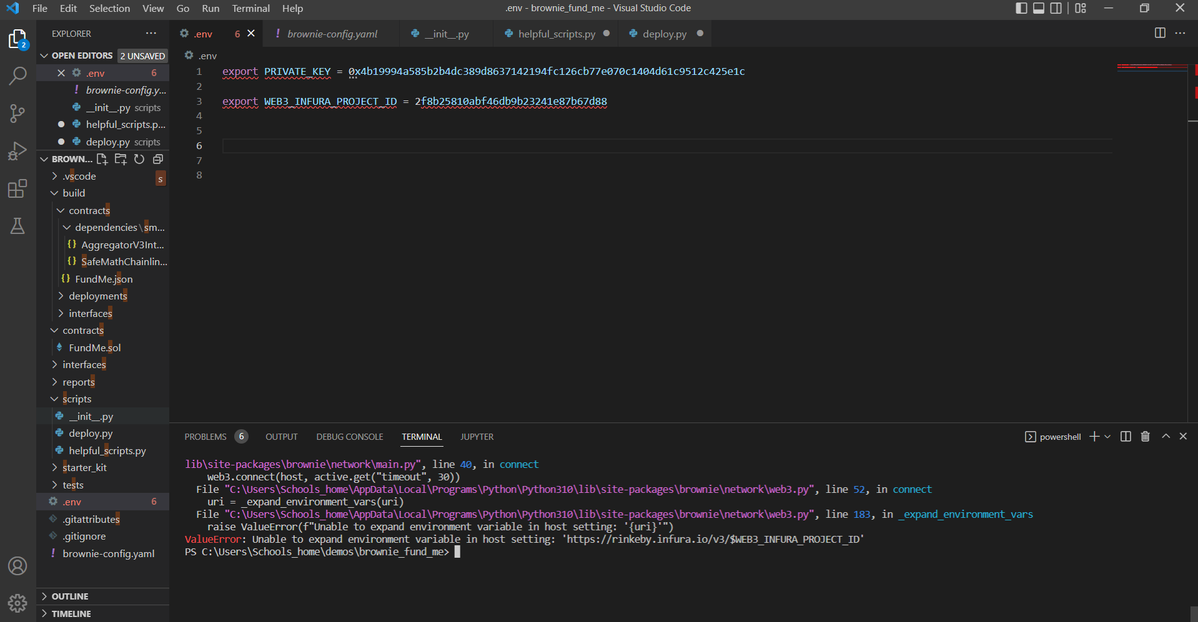The width and height of the screenshot is (1198, 622).
Task: Show the Output panel tab
Action: (282, 437)
